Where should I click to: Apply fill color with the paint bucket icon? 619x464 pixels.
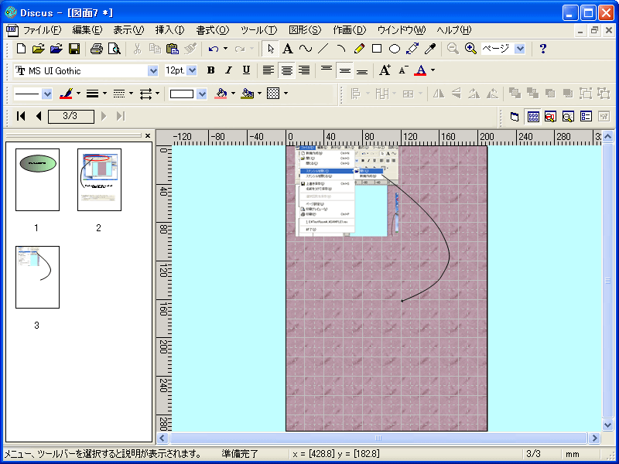tap(221, 94)
